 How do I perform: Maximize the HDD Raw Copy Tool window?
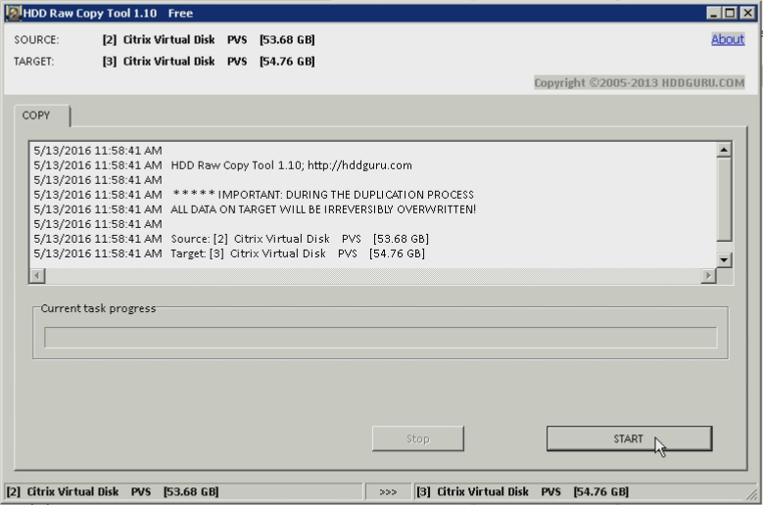point(731,13)
